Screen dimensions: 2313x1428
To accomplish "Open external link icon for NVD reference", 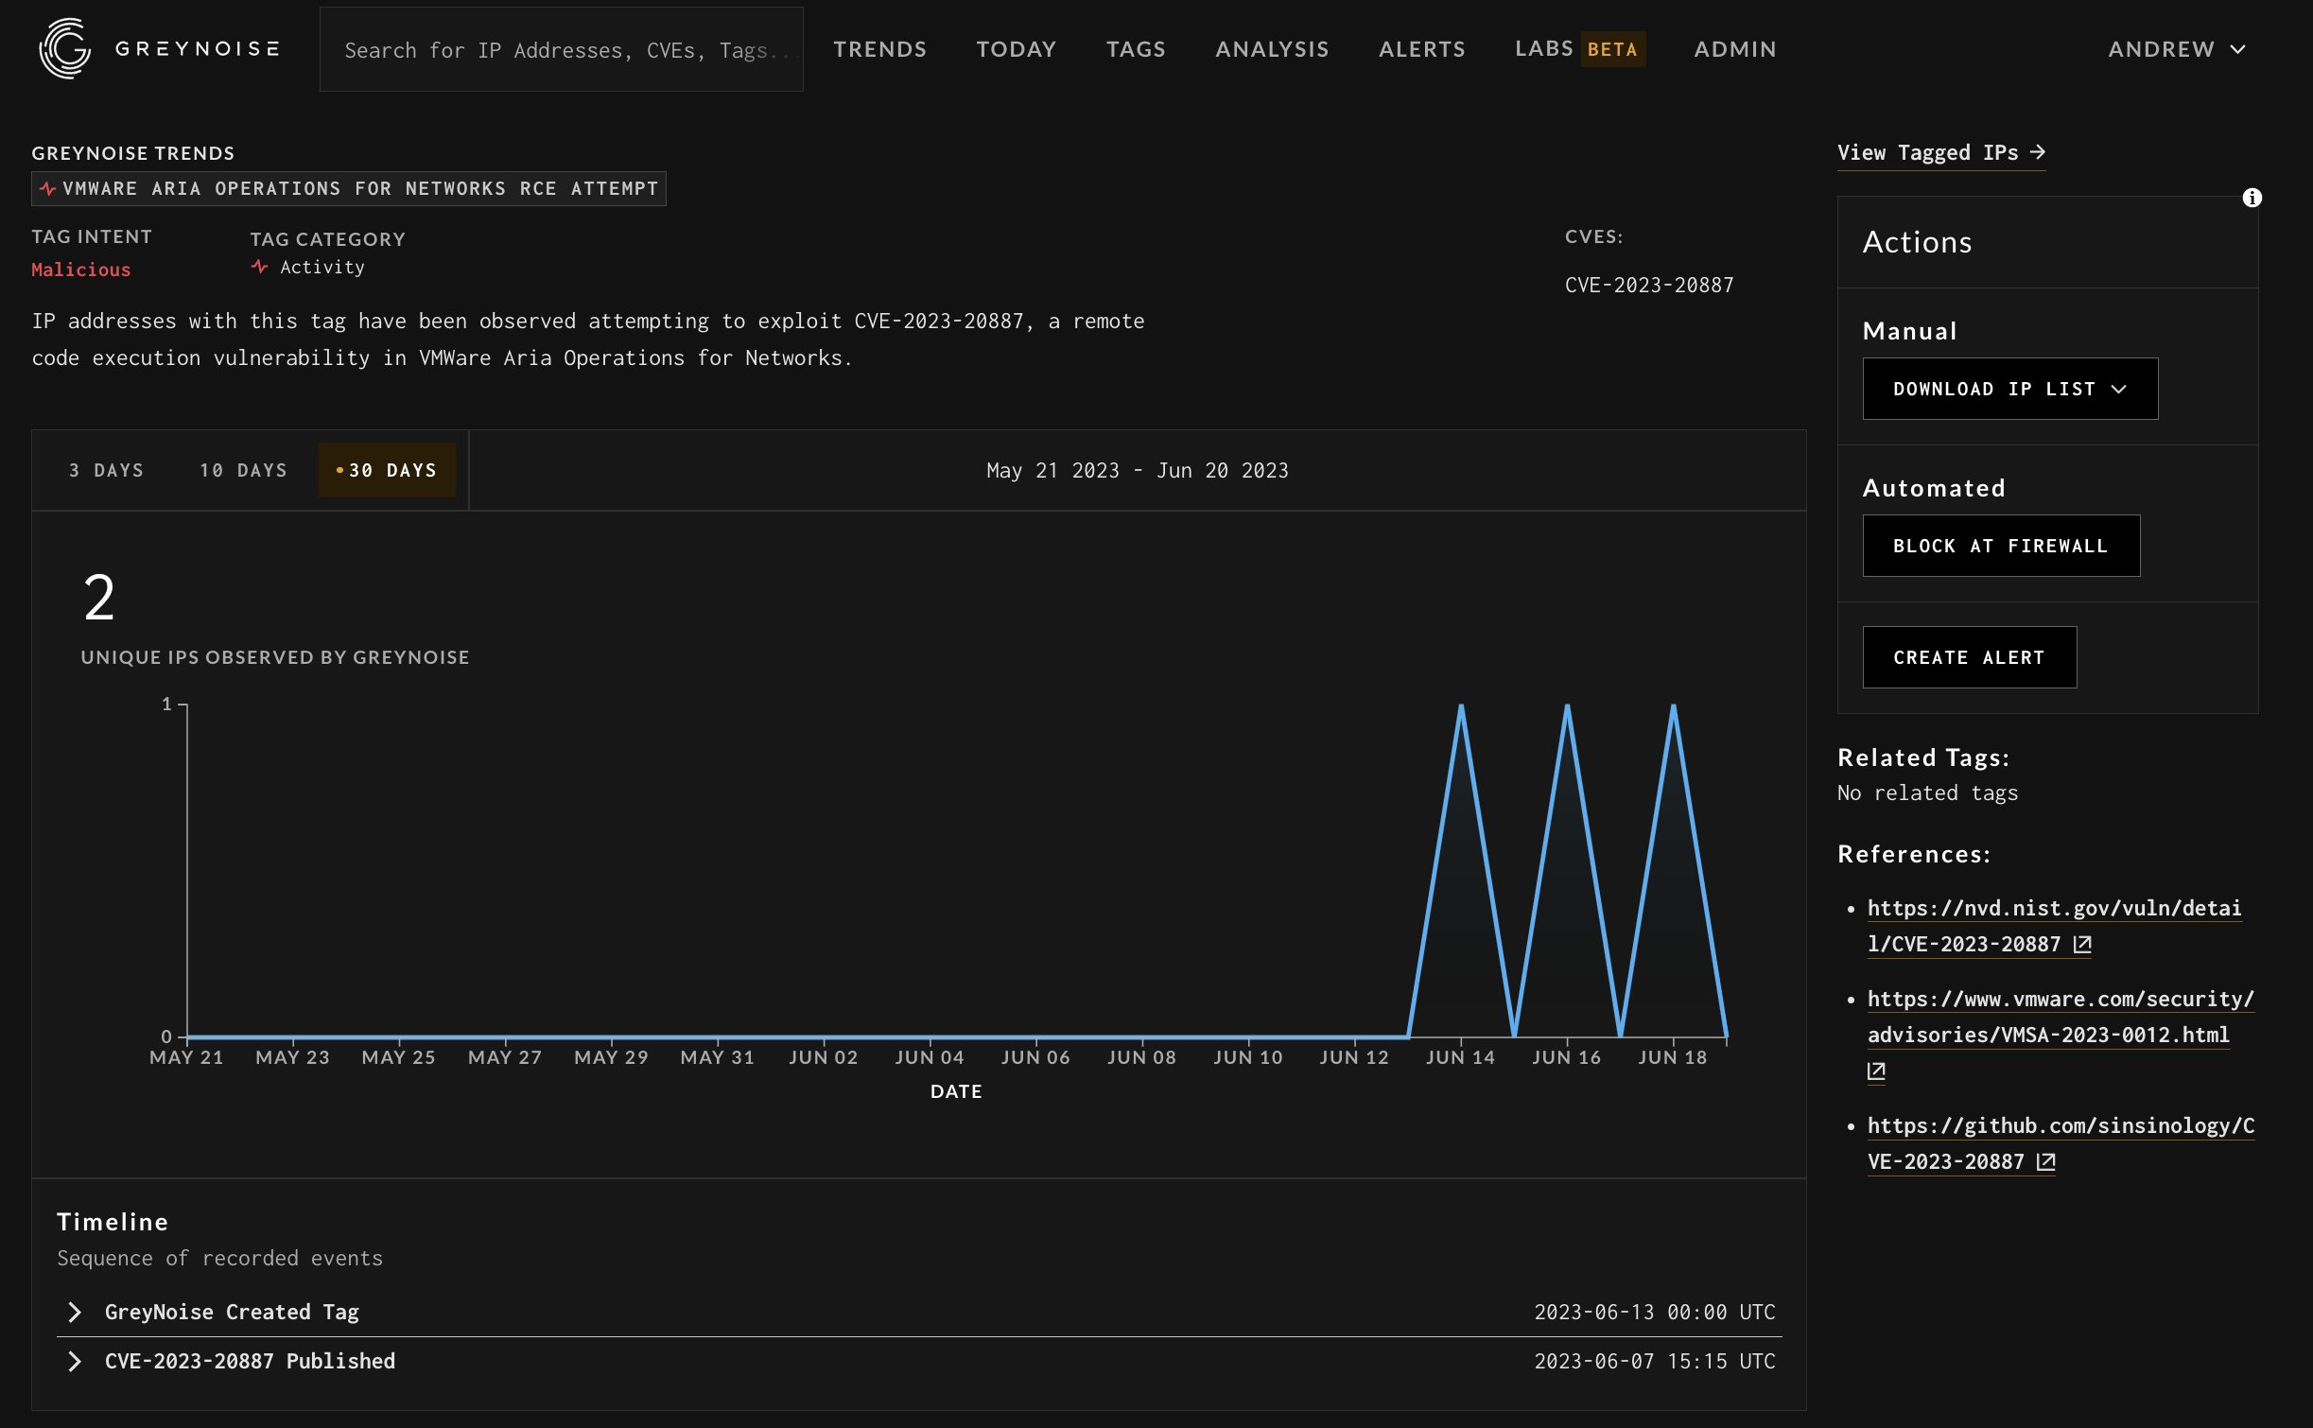I will [x=2082, y=944].
